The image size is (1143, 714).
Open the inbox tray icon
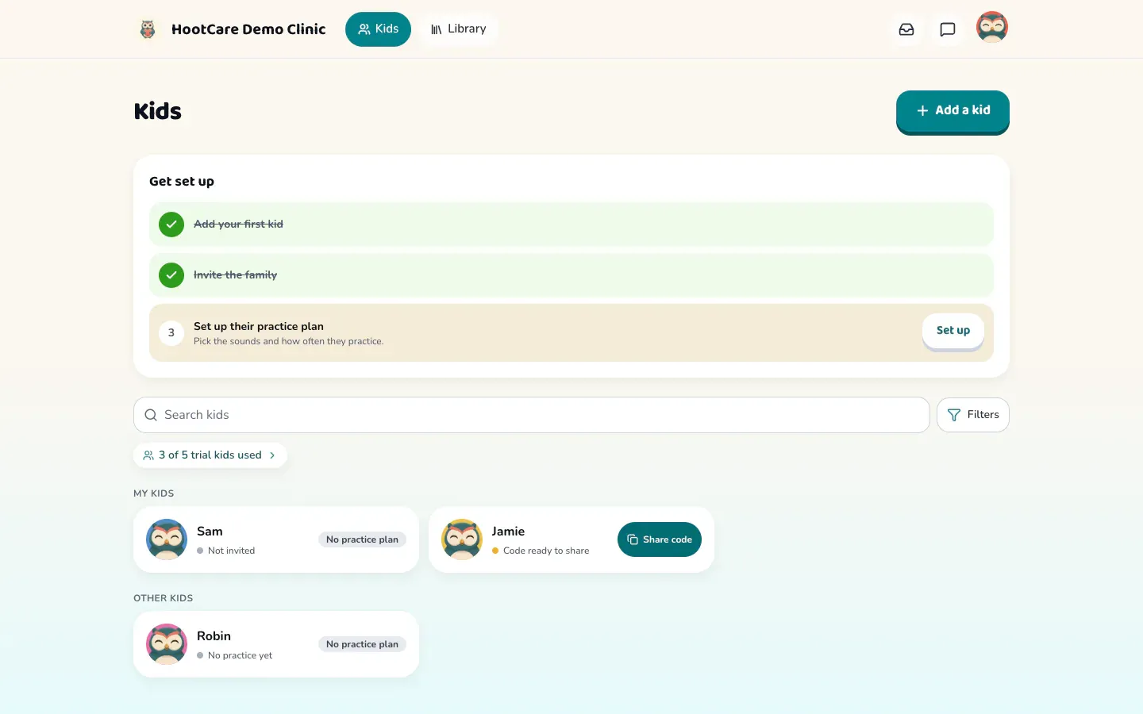906,29
